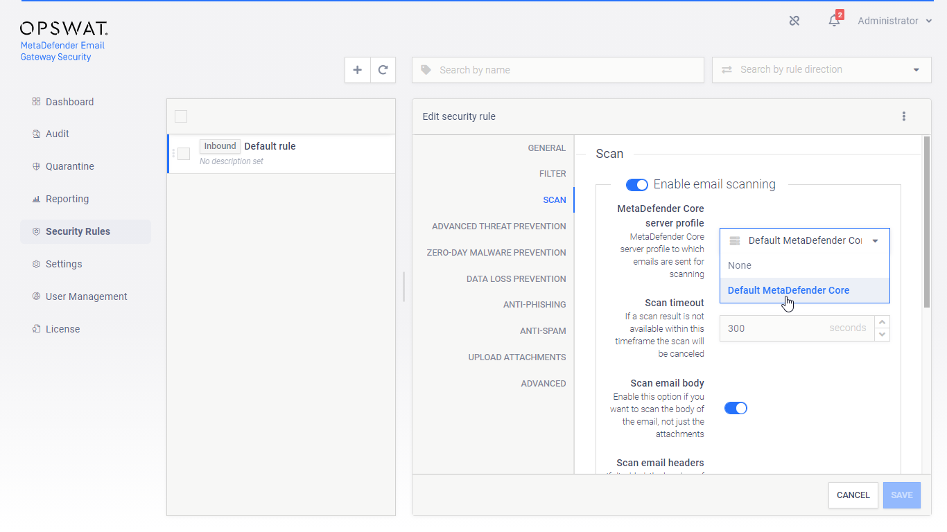Select the Default rule name
Screen dimensions: 947x532
pos(270,146)
